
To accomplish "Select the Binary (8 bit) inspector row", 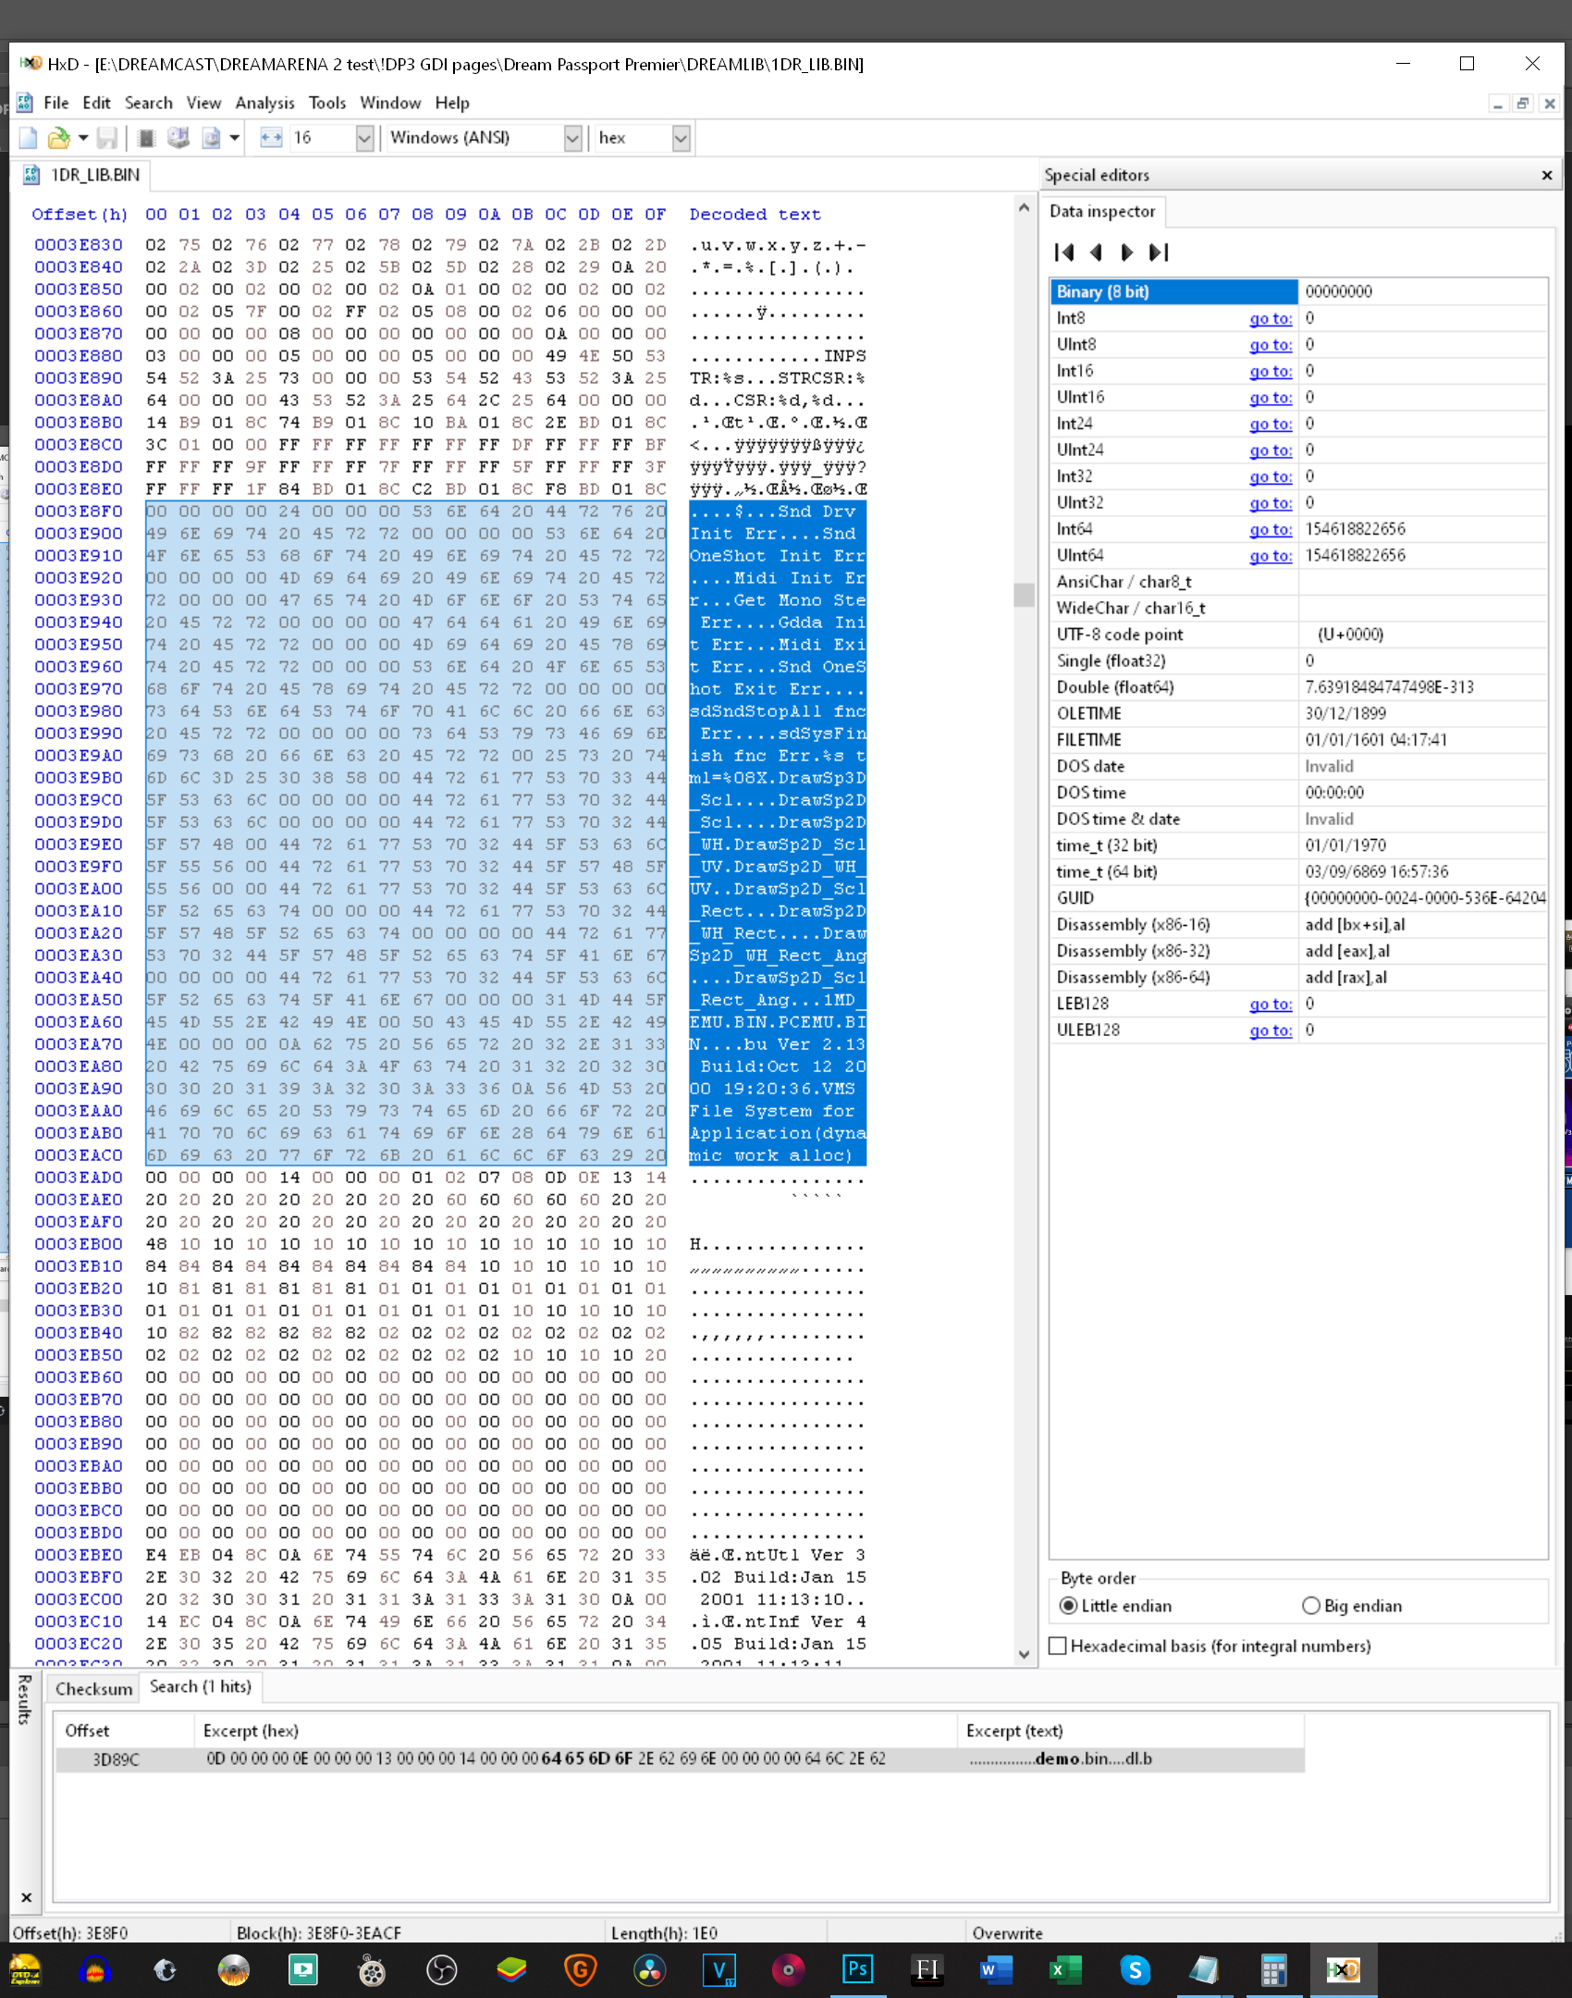I will pyautogui.click(x=1298, y=291).
